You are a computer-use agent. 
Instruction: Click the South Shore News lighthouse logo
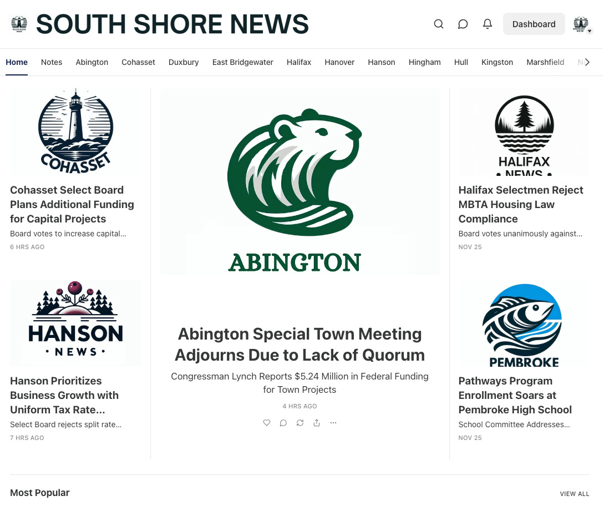(x=19, y=24)
